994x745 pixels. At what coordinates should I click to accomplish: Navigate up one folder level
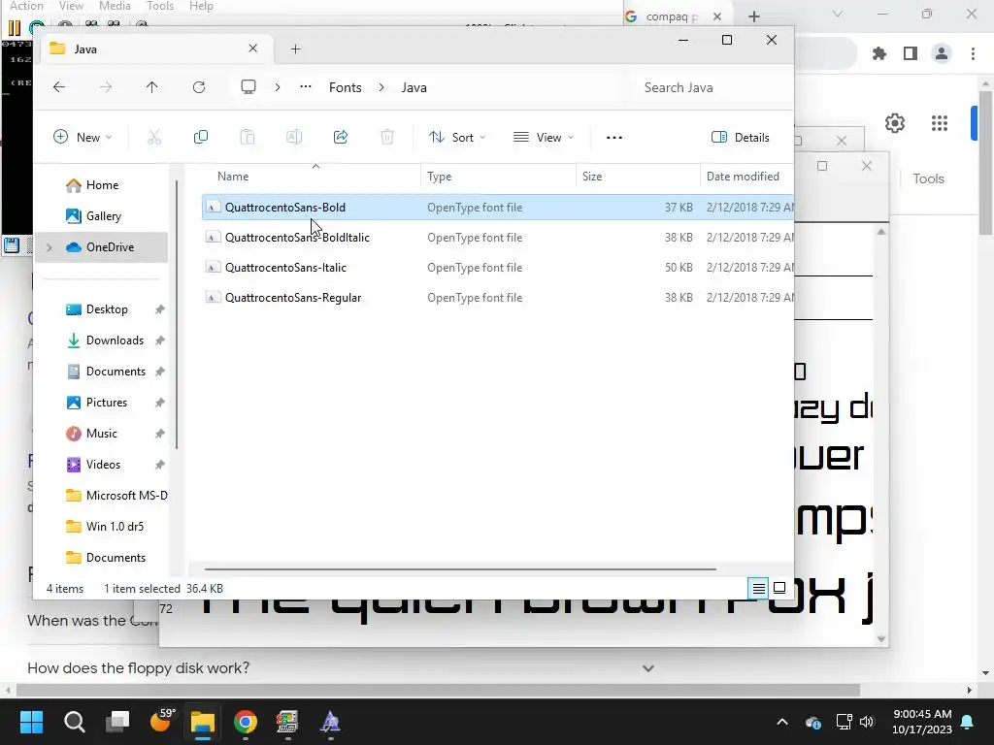151,87
